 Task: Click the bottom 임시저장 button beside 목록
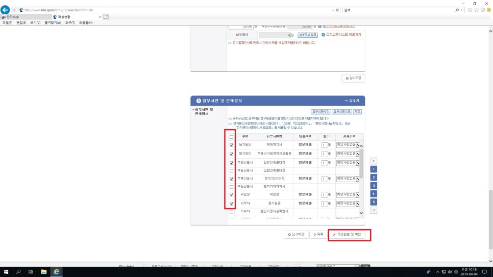(x=296, y=235)
